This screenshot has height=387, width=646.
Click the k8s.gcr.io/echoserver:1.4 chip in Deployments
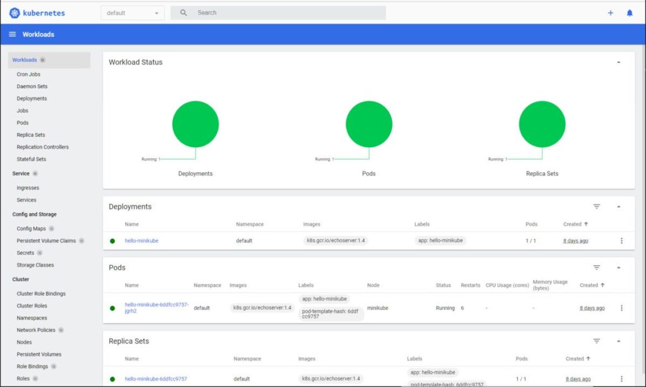[336, 240]
